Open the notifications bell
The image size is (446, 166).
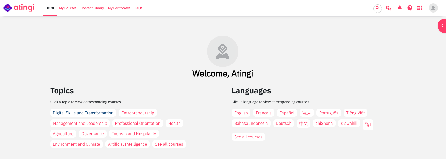pos(400,8)
